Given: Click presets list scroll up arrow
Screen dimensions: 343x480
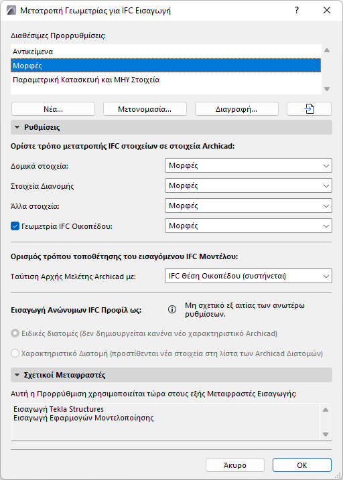Looking at the screenshot, I should tap(327, 50).
